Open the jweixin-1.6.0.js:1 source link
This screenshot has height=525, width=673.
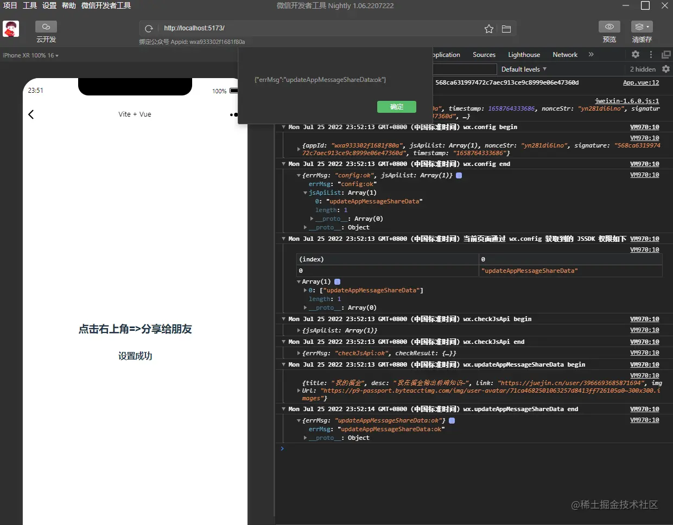[x=627, y=101]
